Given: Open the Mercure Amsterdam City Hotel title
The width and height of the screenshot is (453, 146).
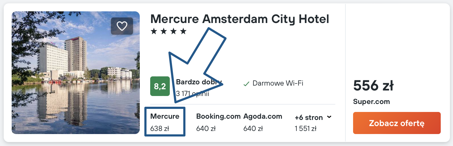Looking at the screenshot, I should pos(240,19).
